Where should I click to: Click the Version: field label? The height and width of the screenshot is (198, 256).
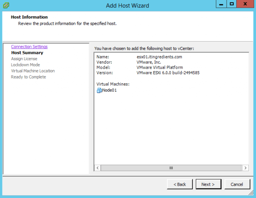[105, 73]
